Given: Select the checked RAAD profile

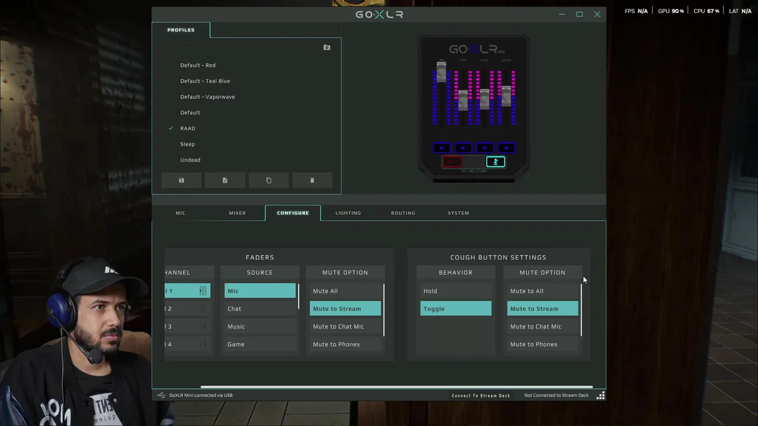Looking at the screenshot, I should [x=188, y=128].
